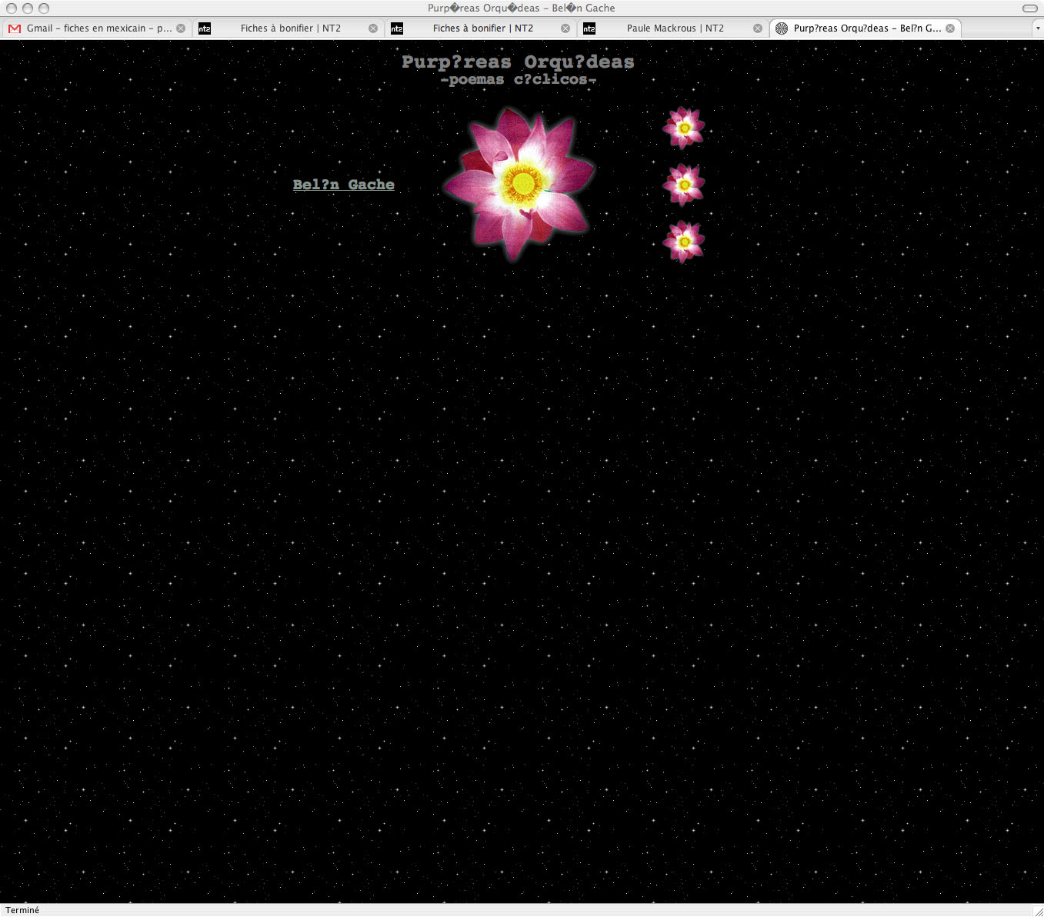Click the Purp?reas Orqu?deas page title

point(518,62)
